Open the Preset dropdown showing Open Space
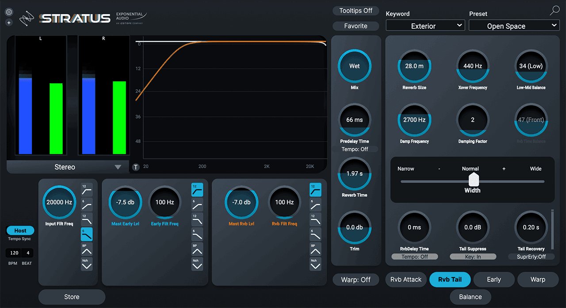The width and height of the screenshot is (566, 308). coord(514,26)
